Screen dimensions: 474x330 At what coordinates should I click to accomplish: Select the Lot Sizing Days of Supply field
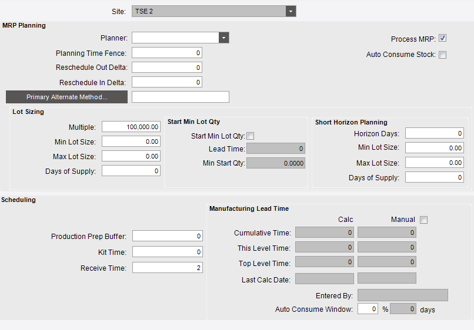131,171
